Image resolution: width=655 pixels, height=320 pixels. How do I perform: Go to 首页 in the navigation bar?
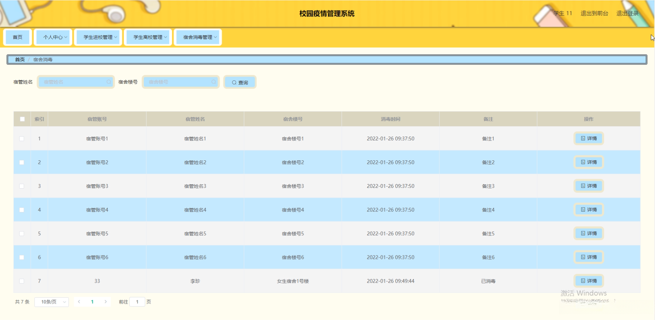point(17,37)
